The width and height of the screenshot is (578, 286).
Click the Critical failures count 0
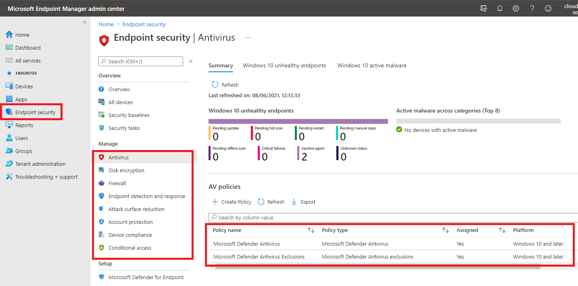(265, 157)
